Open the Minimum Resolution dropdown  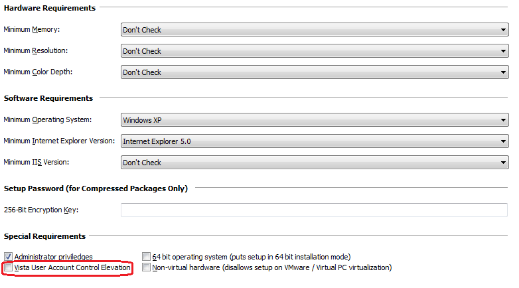315,51
